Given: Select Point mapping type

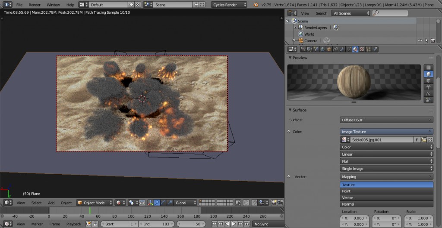Looking at the screenshot, I should click(x=386, y=191).
